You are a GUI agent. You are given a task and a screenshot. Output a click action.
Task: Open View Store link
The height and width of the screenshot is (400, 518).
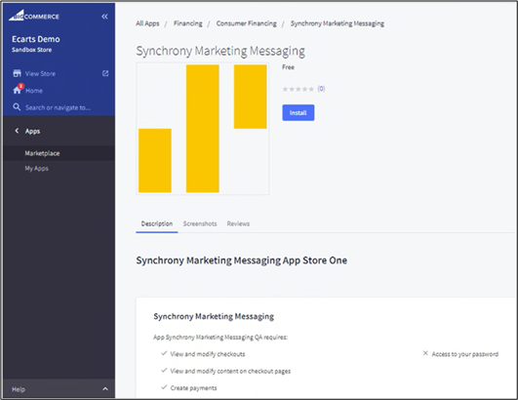40,73
